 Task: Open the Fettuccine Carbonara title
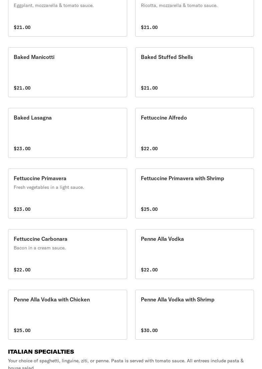tap(40, 239)
